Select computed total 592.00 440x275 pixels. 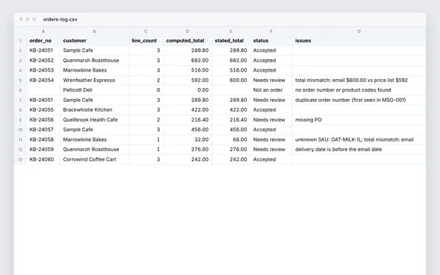(188, 80)
